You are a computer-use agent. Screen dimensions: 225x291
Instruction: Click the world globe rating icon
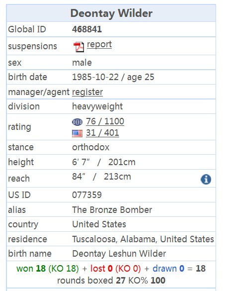77,122
